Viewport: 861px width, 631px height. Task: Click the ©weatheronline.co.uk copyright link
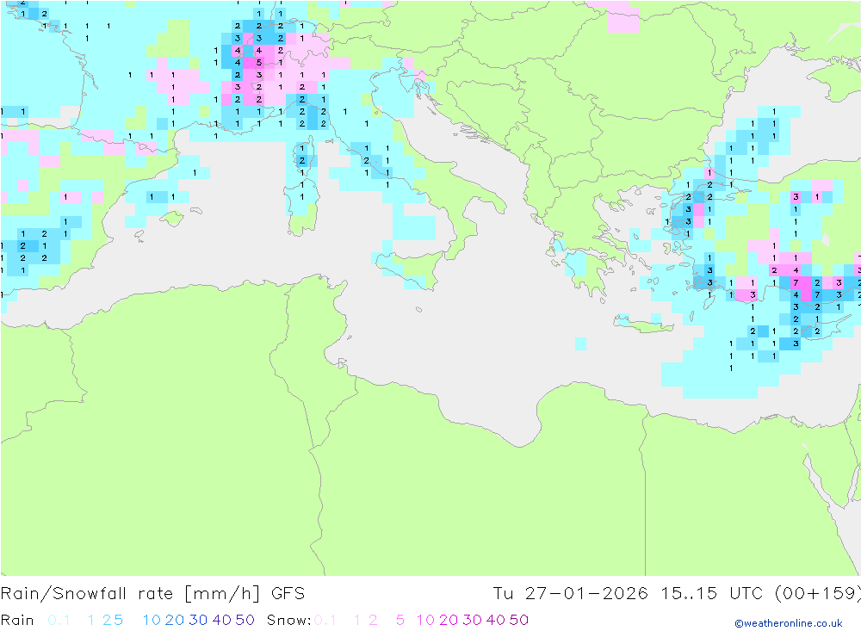(789, 623)
